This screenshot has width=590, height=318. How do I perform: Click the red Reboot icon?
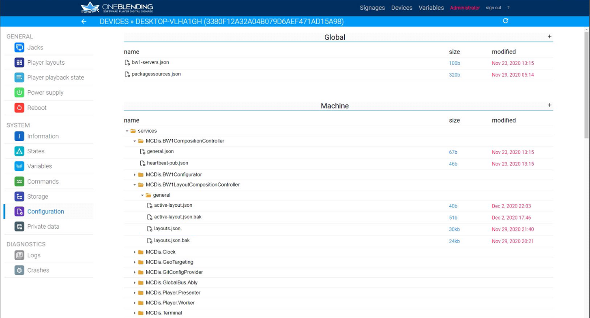tap(19, 108)
